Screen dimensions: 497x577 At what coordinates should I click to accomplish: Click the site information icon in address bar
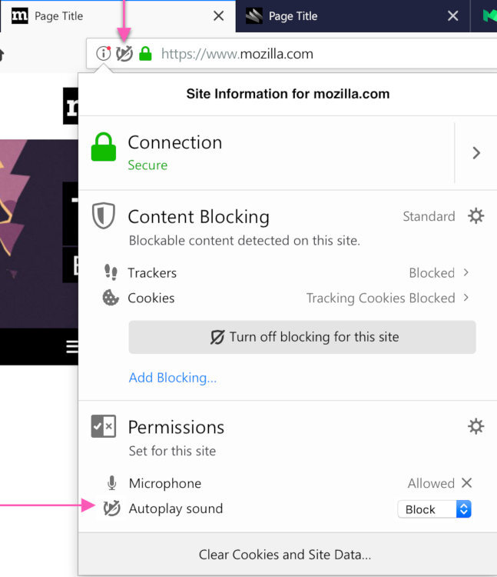coord(103,54)
